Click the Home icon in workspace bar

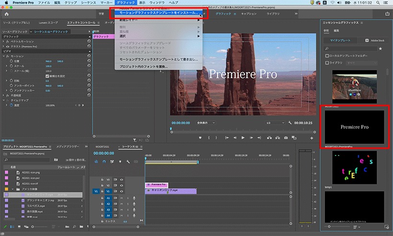(x=7, y=14)
